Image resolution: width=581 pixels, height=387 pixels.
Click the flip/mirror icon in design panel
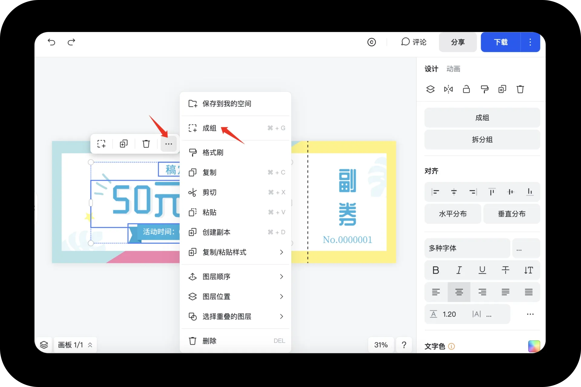click(x=448, y=89)
